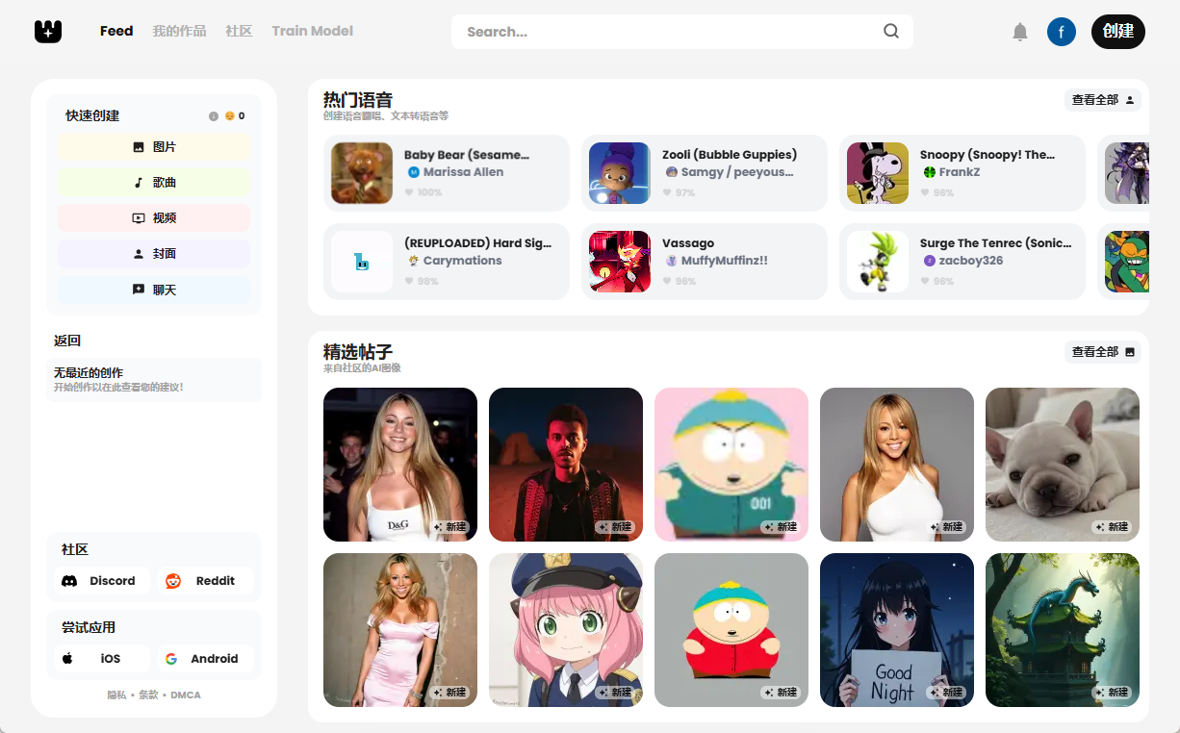Create a 歌曲 song

pyautogui.click(x=154, y=183)
